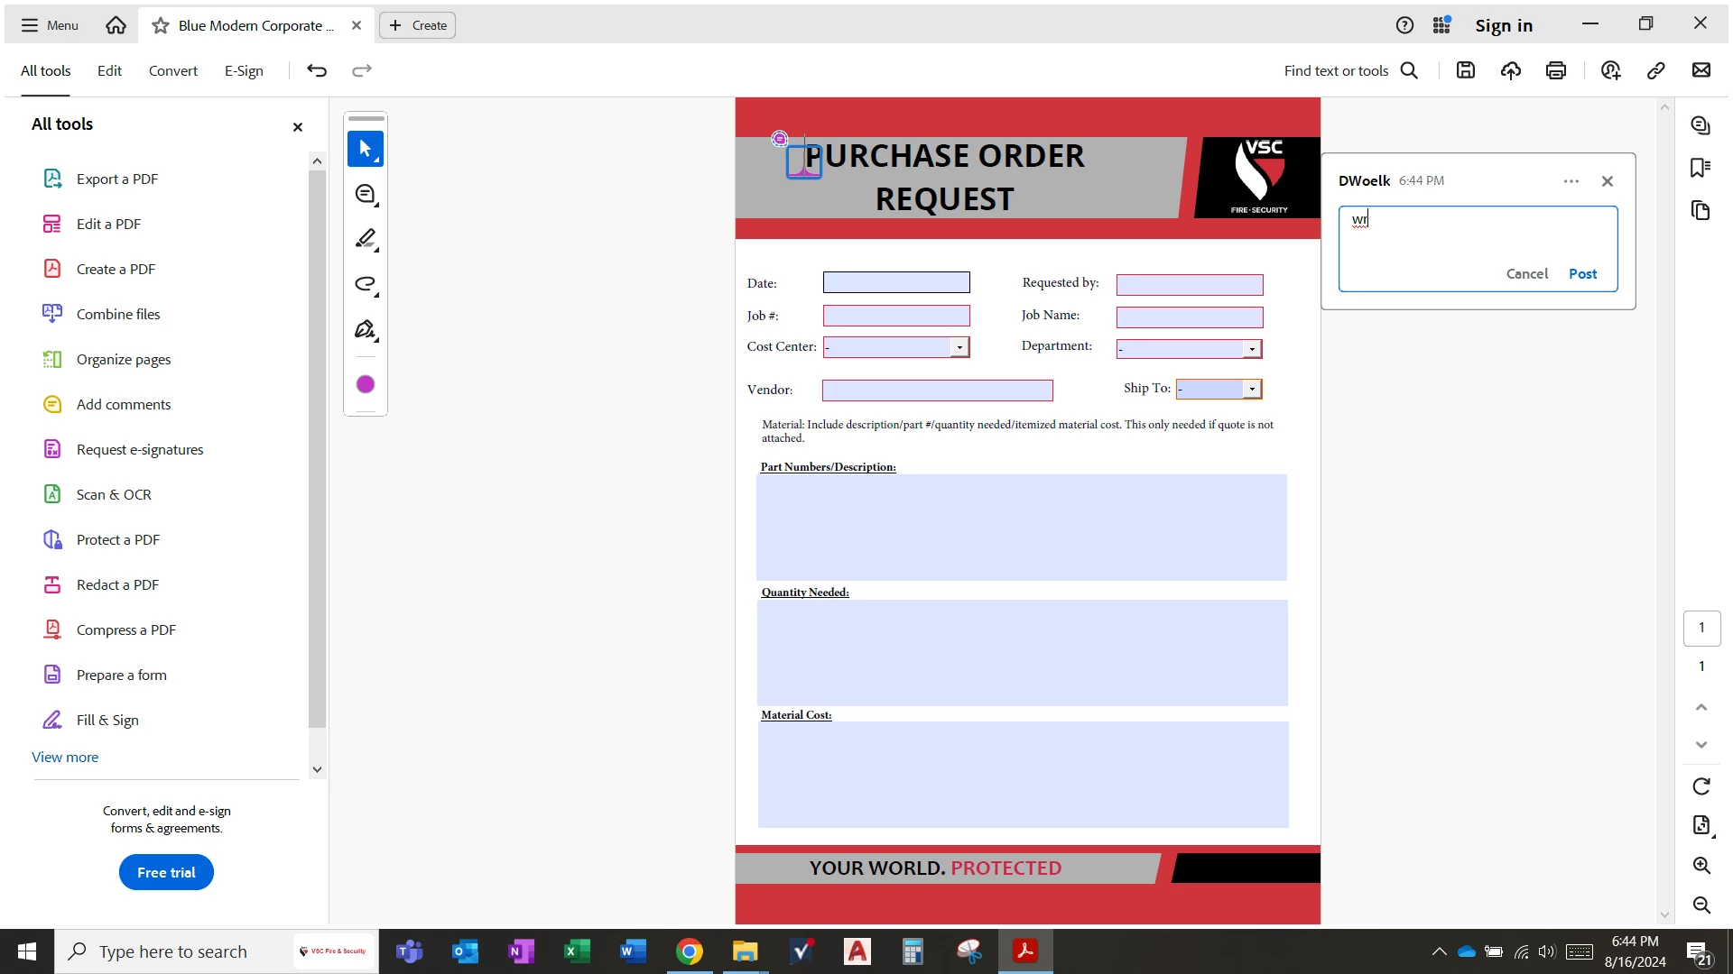Open the Convert tab
1733x974 pixels.
click(x=172, y=70)
